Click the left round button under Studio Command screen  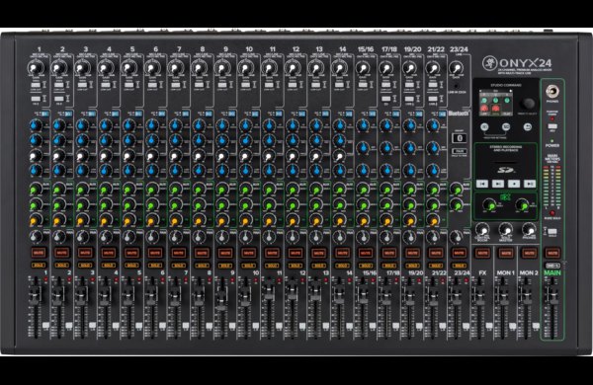pos(485,127)
